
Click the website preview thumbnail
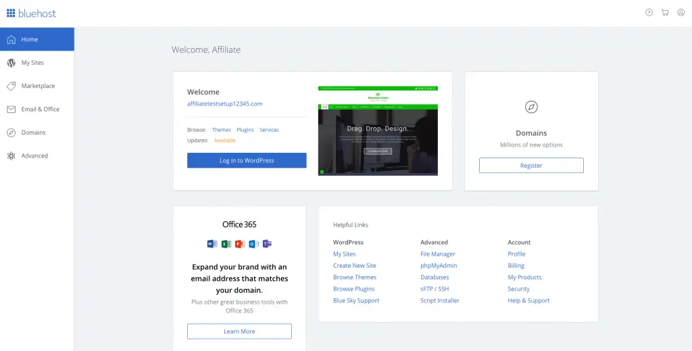pos(378,131)
